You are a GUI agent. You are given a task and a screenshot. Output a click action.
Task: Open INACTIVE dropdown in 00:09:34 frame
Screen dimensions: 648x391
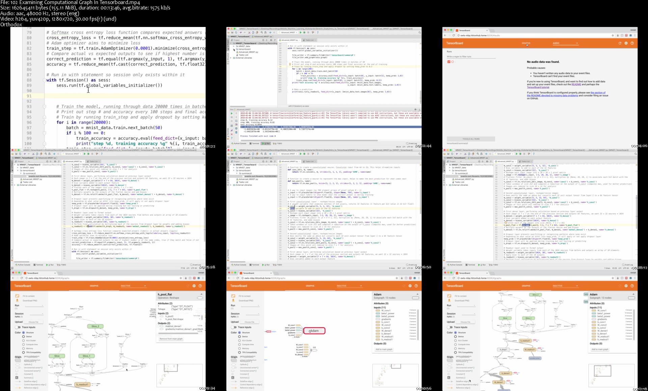tap(134, 286)
